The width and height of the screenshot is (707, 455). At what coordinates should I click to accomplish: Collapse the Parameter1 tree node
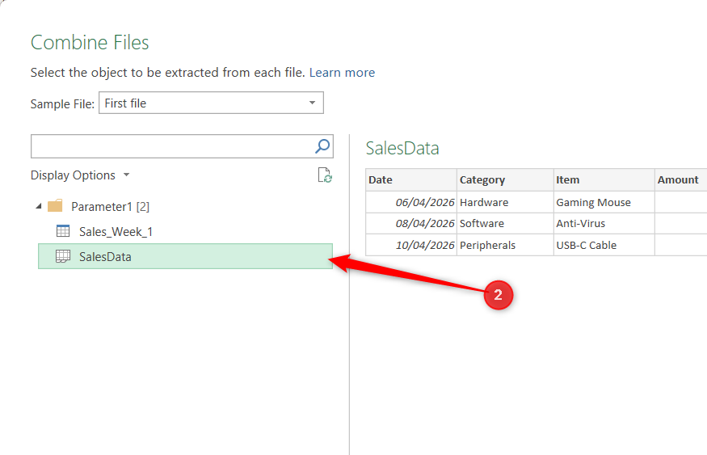point(39,206)
